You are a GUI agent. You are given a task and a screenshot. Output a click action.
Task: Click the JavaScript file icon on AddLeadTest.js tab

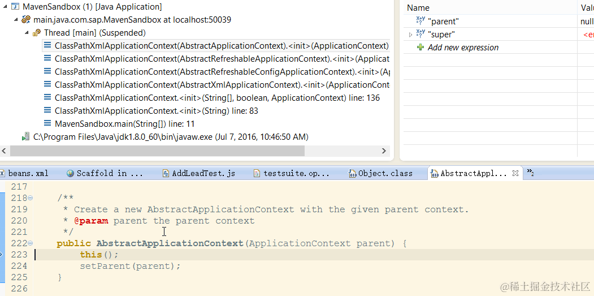click(166, 173)
